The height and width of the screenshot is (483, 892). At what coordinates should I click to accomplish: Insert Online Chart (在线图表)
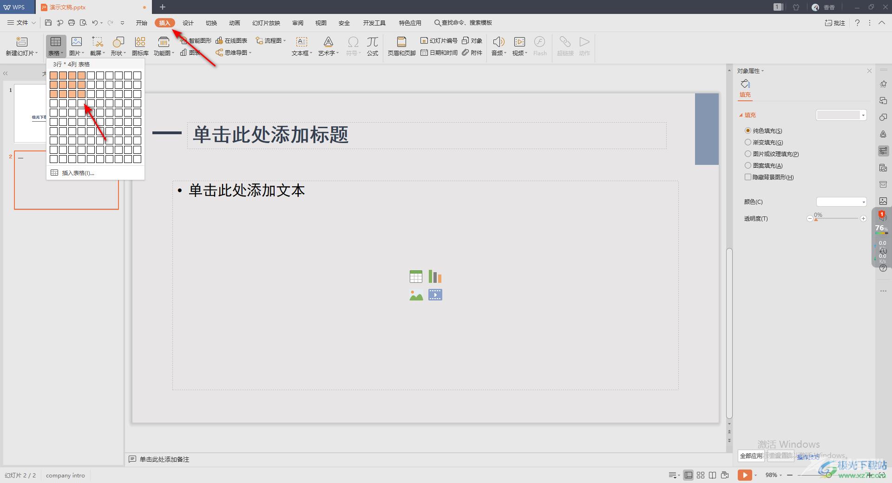point(231,41)
